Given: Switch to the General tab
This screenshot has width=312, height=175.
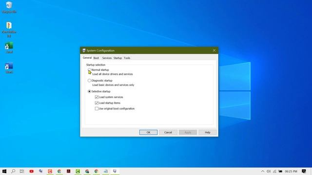Looking at the screenshot, I should pos(87,58).
